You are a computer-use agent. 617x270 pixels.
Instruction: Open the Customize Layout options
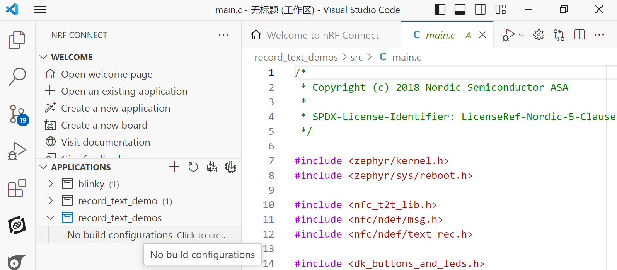(x=501, y=9)
